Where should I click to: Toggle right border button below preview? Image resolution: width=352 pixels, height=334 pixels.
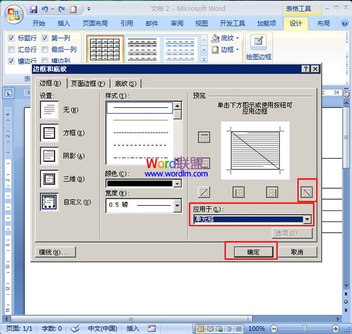272,192
